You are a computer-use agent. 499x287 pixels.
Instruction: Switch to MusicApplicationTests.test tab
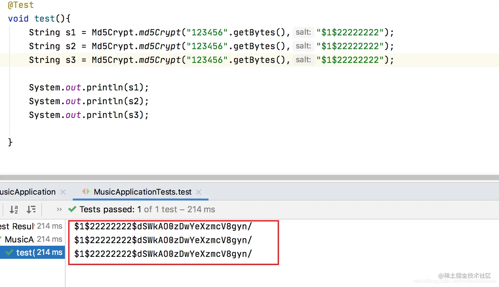tap(143, 192)
